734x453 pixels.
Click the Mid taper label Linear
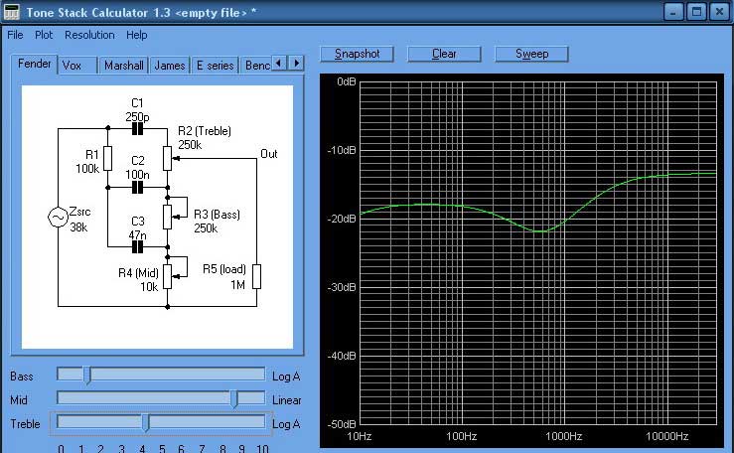(286, 400)
